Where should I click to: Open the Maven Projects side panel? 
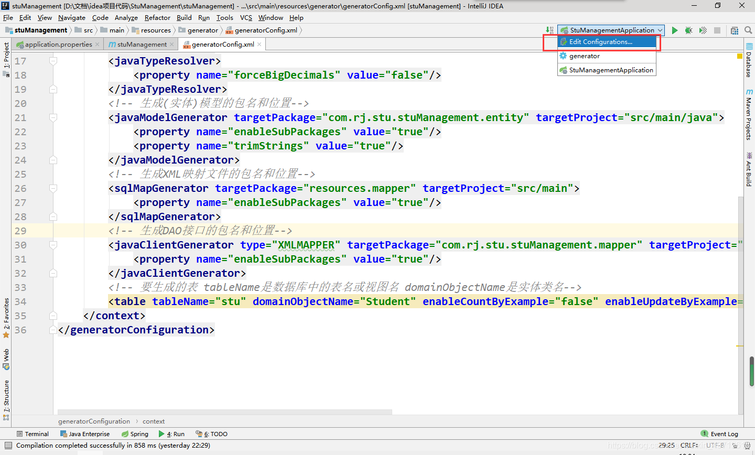(x=749, y=115)
